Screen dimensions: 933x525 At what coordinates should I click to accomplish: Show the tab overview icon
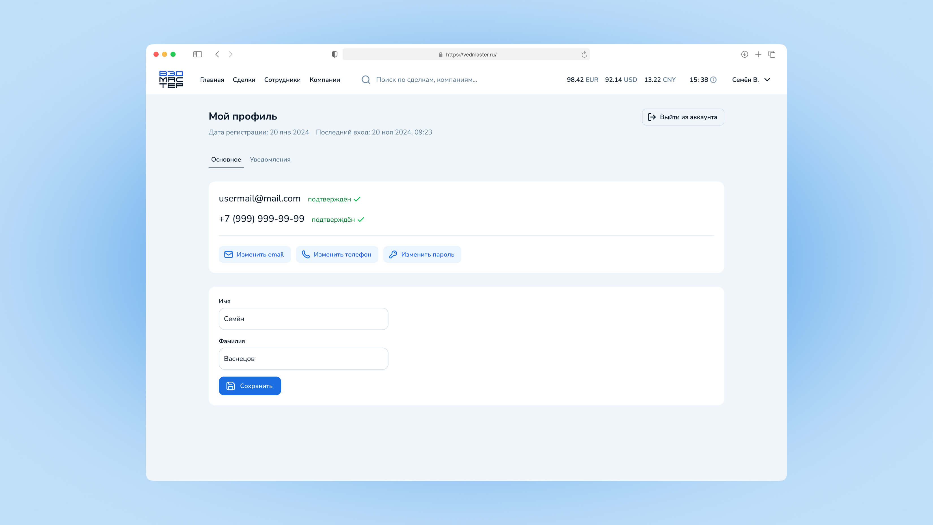click(772, 54)
